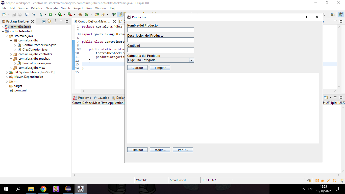Click the Open Perspective icon
Screen dimensions: 345x194
[333, 15]
